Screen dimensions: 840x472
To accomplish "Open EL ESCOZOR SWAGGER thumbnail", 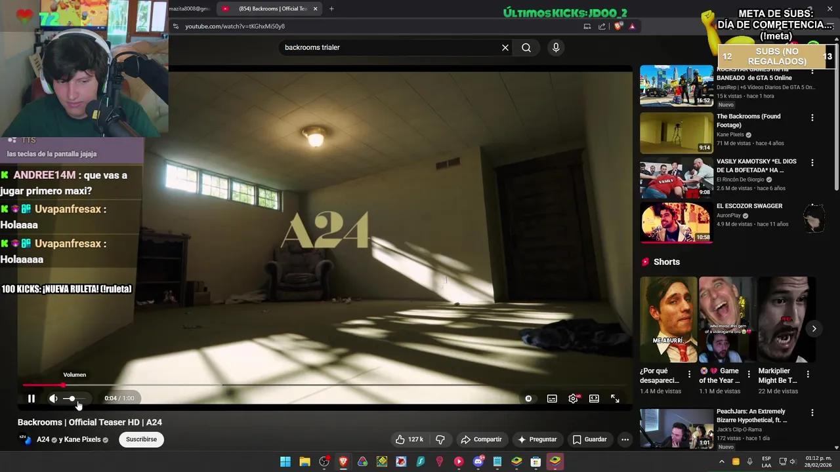I will 676,222.
